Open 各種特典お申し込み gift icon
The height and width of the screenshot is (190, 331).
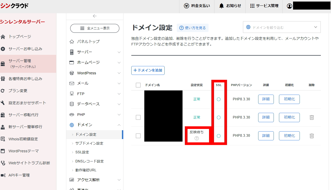(3, 79)
